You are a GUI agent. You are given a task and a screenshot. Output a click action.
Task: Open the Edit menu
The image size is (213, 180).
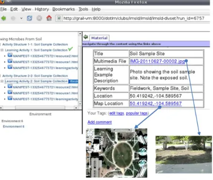click(x=14, y=9)
